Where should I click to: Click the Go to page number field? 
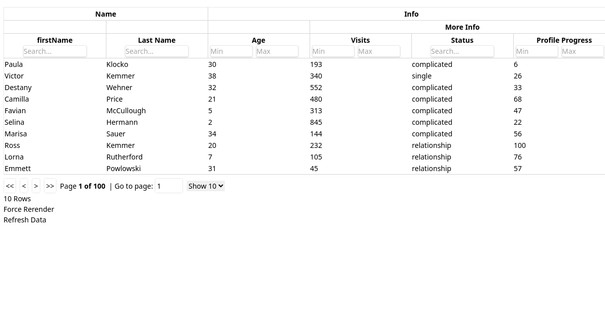pos(168,186)
